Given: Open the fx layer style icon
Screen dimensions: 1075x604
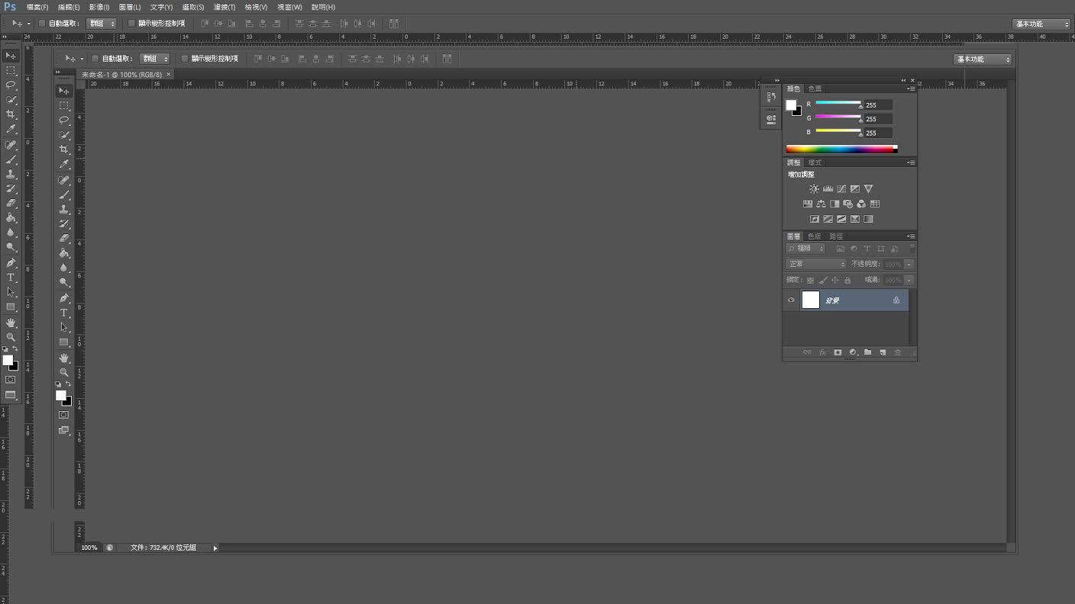Looking at the screenshot, I should pos(822,352).
